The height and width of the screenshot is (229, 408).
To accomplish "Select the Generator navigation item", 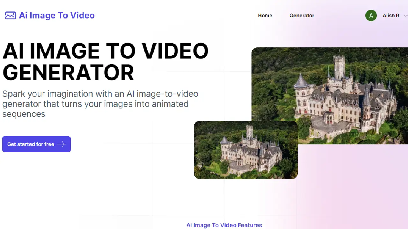I will (302, 15).
